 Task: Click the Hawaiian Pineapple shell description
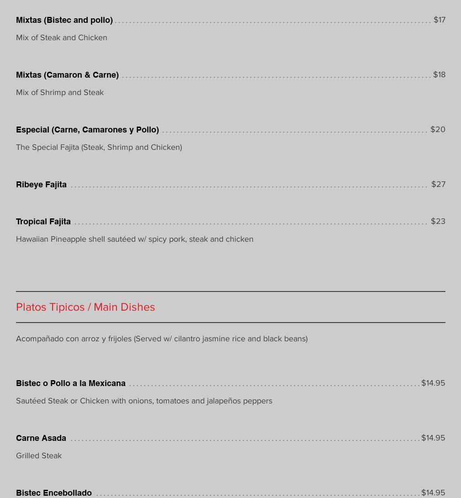point(135,239)
